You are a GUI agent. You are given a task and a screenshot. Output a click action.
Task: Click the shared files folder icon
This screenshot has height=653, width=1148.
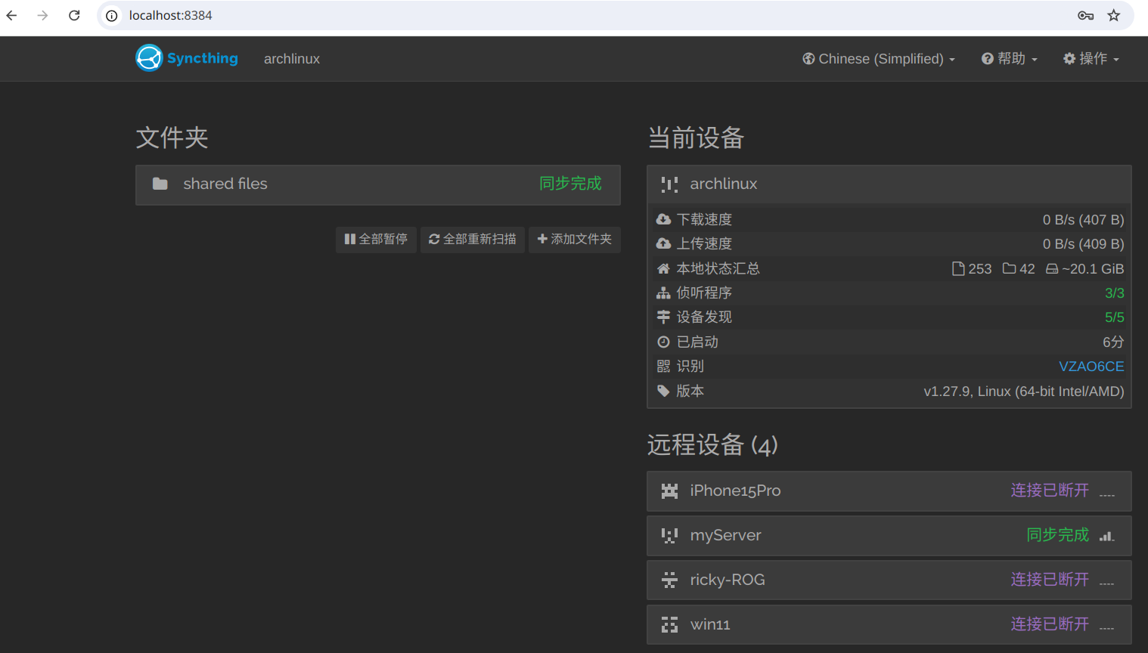click(160, 184)
